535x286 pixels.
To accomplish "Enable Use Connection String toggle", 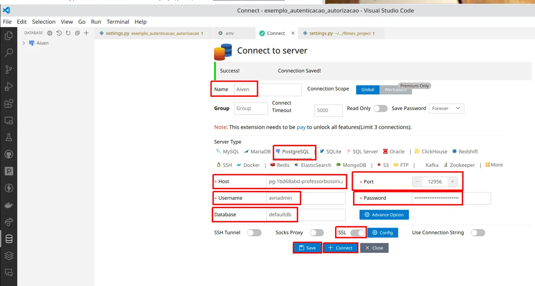I will 478,233.
